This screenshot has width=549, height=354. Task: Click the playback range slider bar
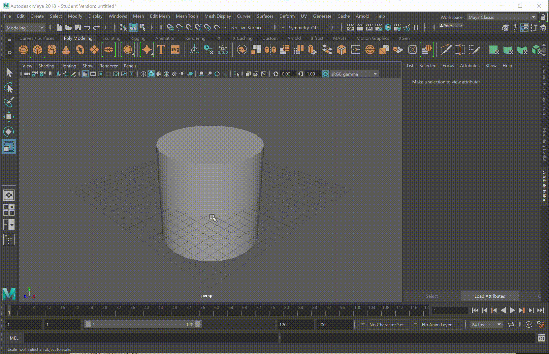click(x=143, y=325)
